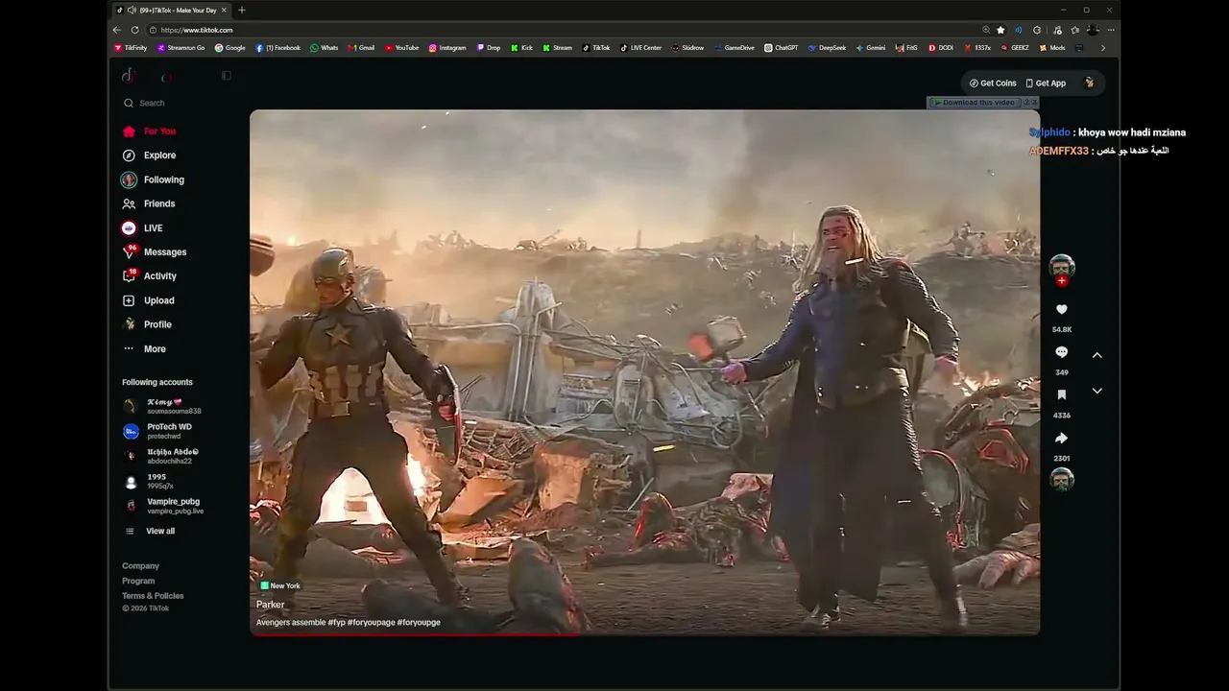Screen dimensions: 1229x691
Task: Pause the Avengers video
Action: point(644,371)
